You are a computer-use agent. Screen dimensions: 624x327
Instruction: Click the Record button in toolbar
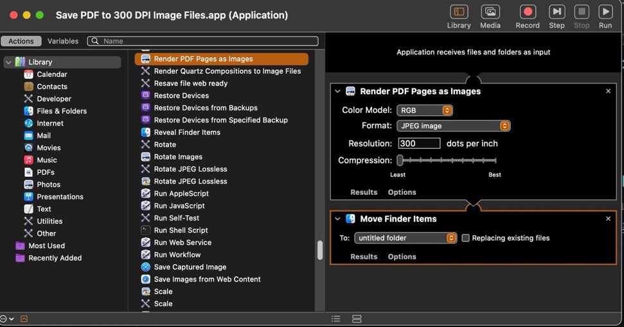(x=527, y=12)
